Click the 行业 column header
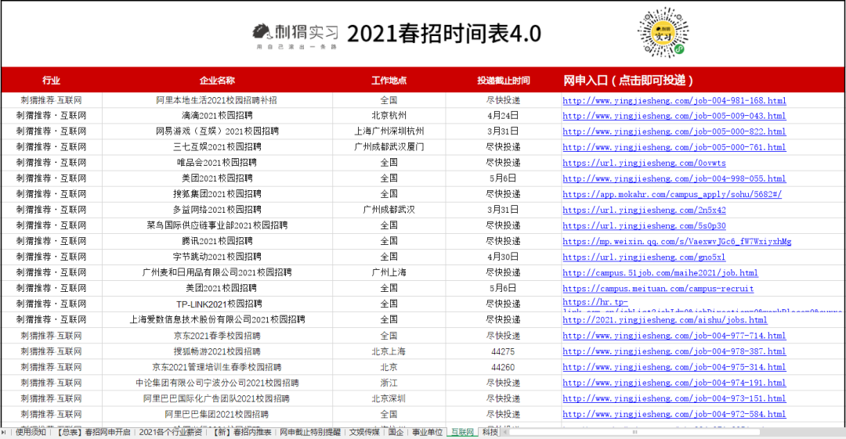The width and height of the screenshot is (846, 439). 51,81
